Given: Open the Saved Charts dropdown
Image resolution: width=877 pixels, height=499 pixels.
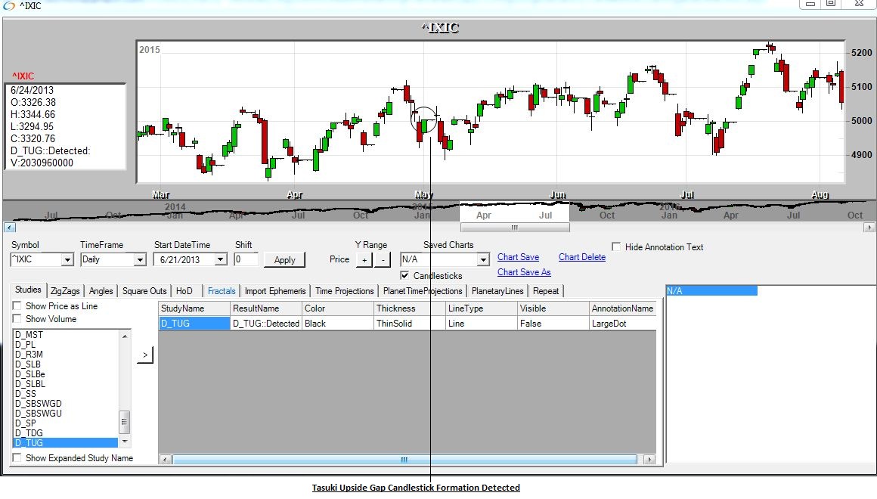Looking at the screenshot, I should 483,260.
